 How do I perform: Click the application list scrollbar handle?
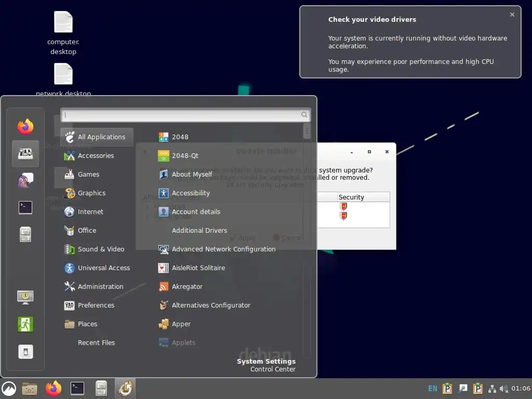point(307,131)
